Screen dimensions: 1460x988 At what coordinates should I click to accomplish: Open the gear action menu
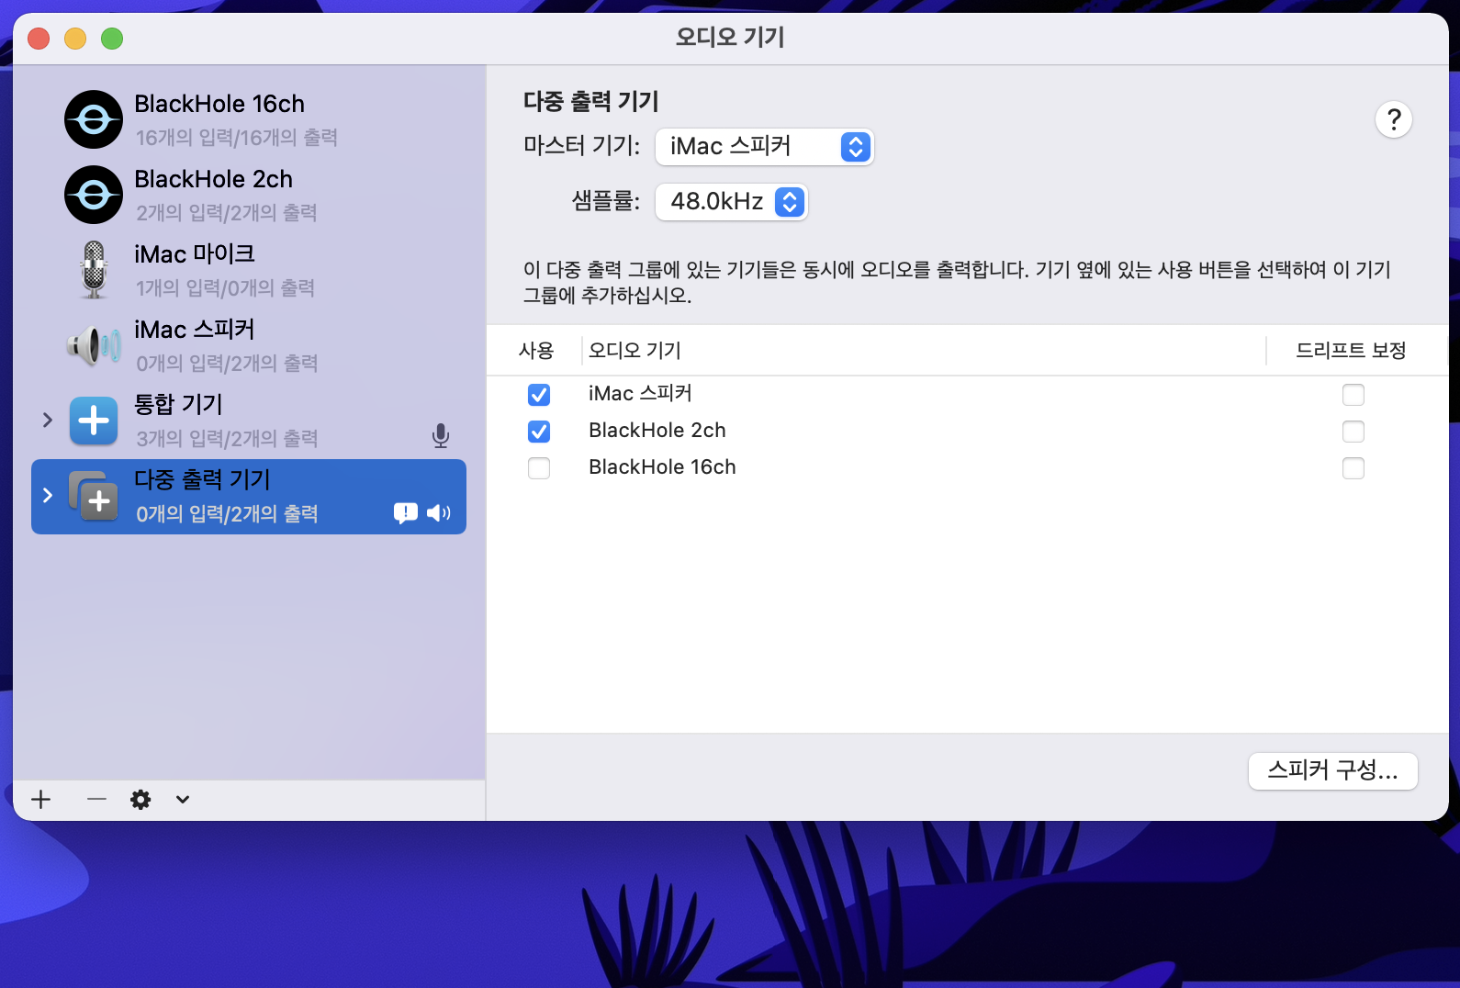(140, 799)
